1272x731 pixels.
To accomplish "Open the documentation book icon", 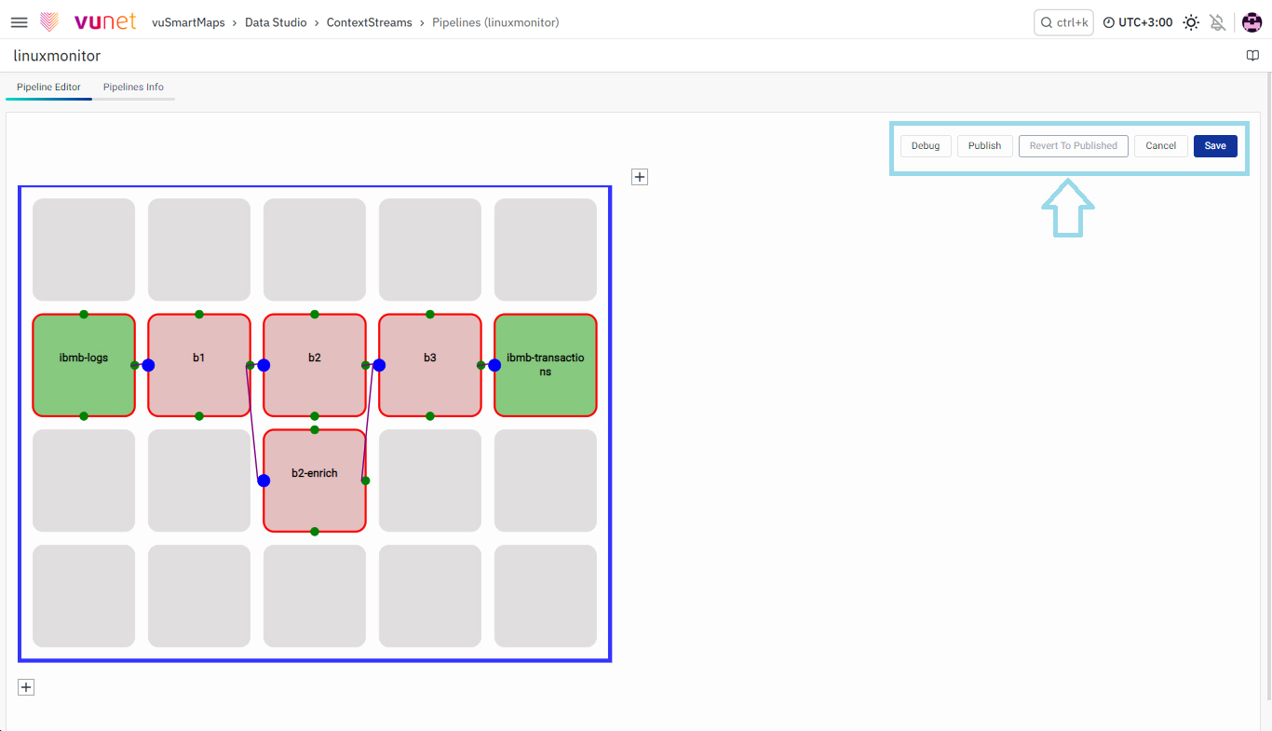I will pos(1252,56).
